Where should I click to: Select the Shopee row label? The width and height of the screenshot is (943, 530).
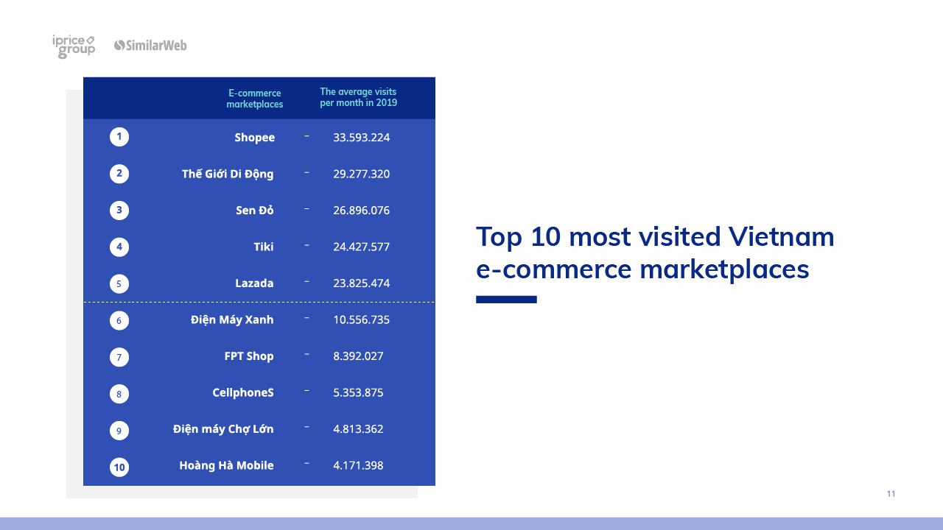pos(255,138)
